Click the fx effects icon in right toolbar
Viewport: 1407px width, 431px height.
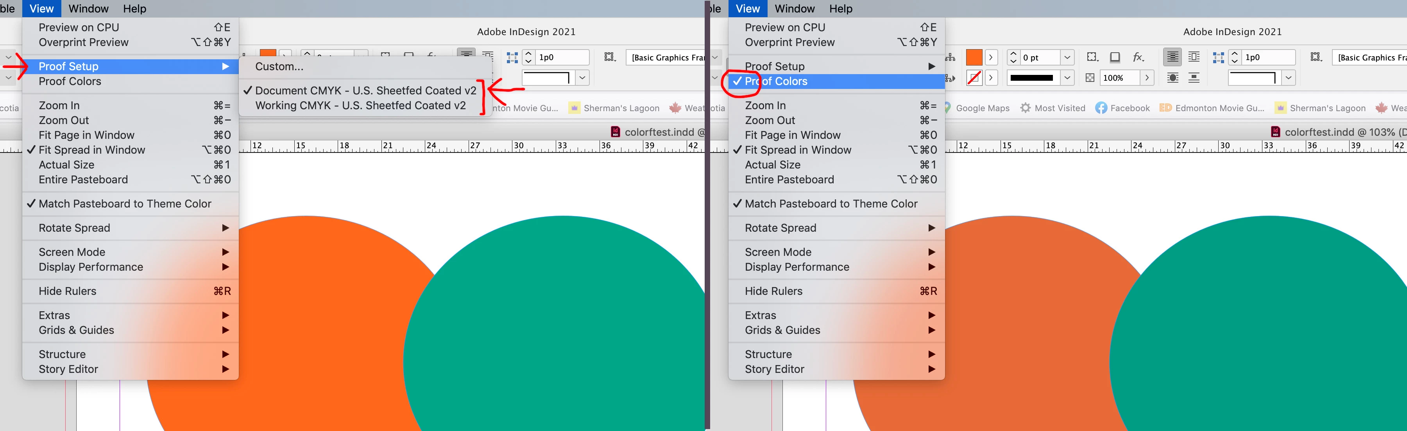pos(1138,57)
